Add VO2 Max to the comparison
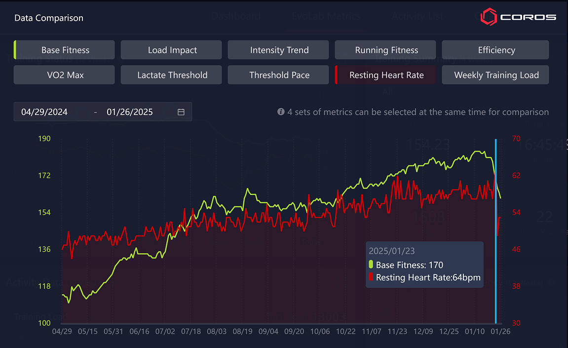The width and height of the screenshot is (568, 348). coord(65,75)
